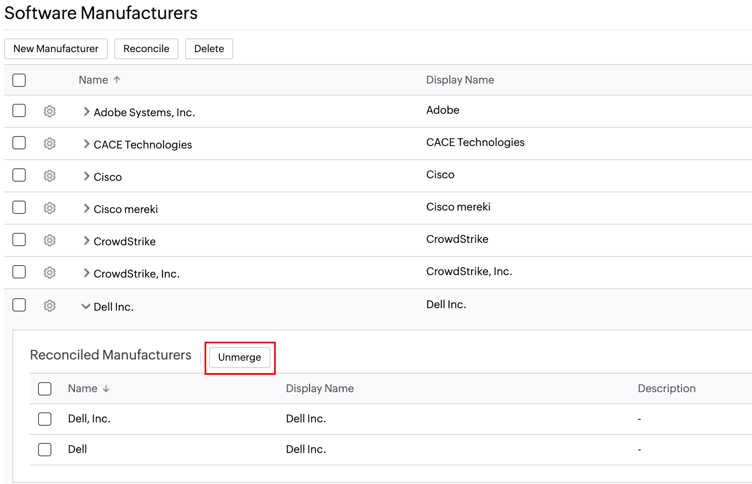This screenshot has height=484, width=752.
Task: Sort main table by Name arrow icon
Action: pyautogui.click(x=117, y=80)
